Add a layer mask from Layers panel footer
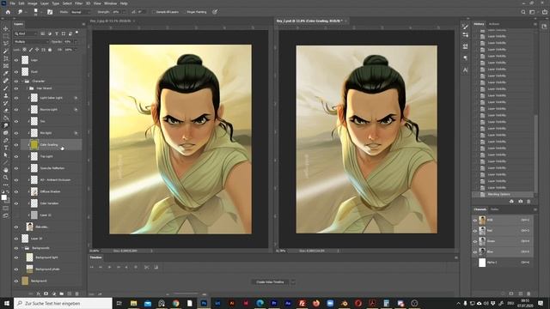This screenshot has width=550, height=309. (x=46, y=294)
